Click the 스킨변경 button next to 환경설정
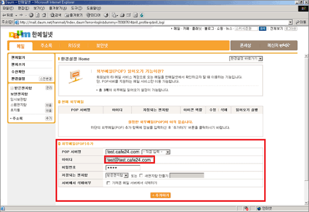The height and width of the screenshot is (212, 309). click(x=46, y=79)
